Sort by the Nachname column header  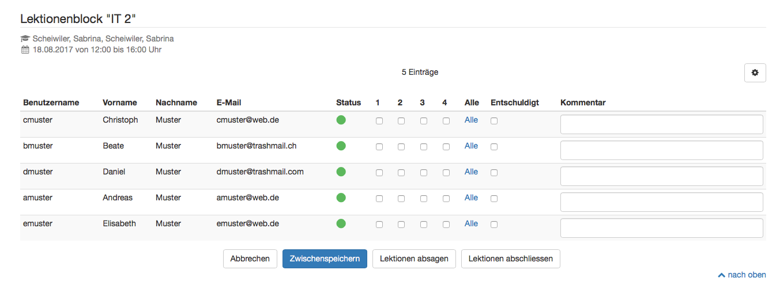[176, 102]
